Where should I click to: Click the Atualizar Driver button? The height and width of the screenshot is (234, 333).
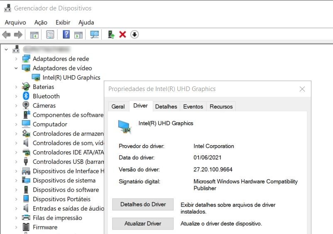point(143,224)
